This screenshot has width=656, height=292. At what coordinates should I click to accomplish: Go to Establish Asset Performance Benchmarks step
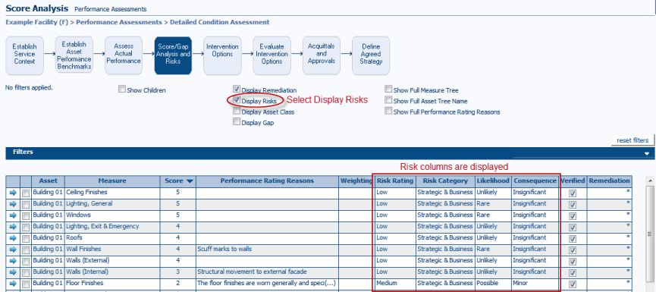click(74, 55)
